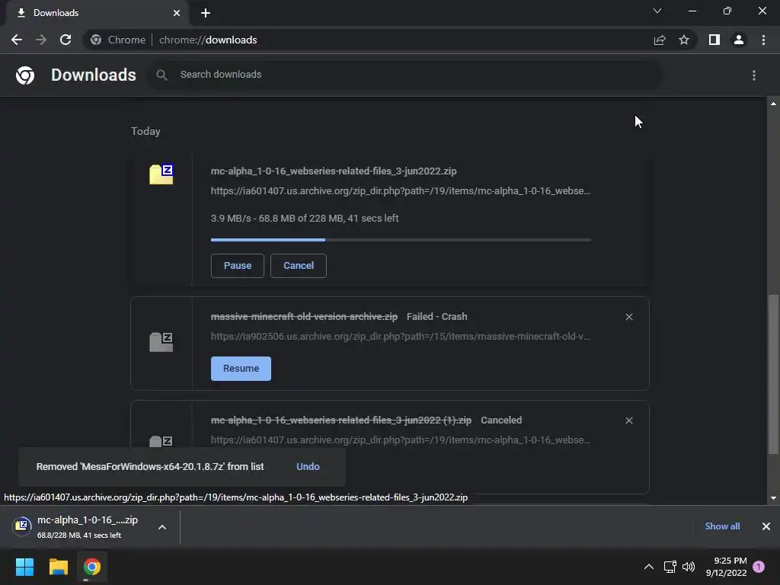Open Chrome's three-dot menu in toolbar
This screenshot has width=780, height=585.
tap(763, 40)
